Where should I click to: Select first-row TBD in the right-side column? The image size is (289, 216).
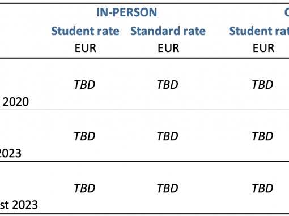point(262,85)
